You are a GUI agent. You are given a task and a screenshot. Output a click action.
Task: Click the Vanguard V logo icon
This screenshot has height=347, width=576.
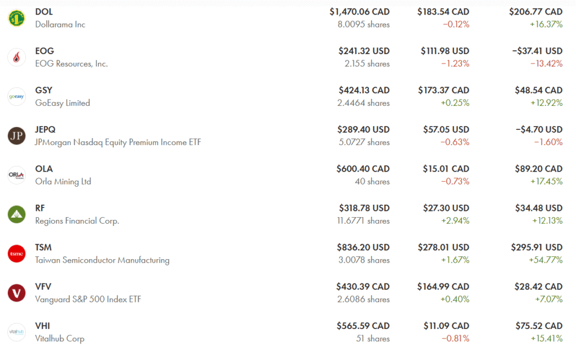16,293
